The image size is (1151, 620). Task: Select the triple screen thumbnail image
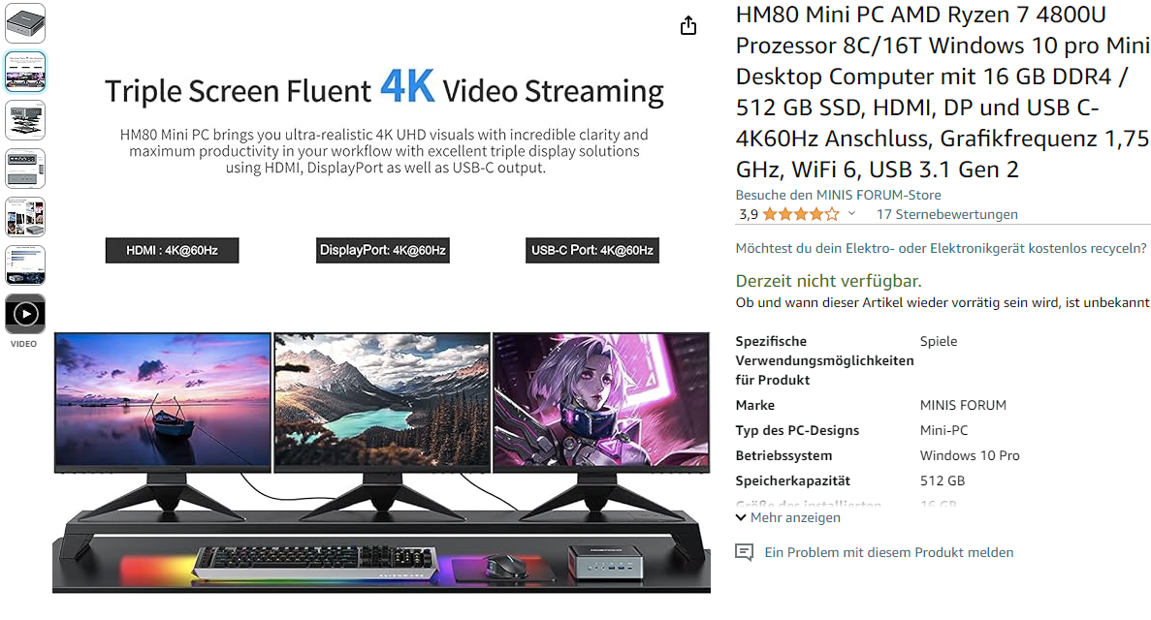point(25,71)
